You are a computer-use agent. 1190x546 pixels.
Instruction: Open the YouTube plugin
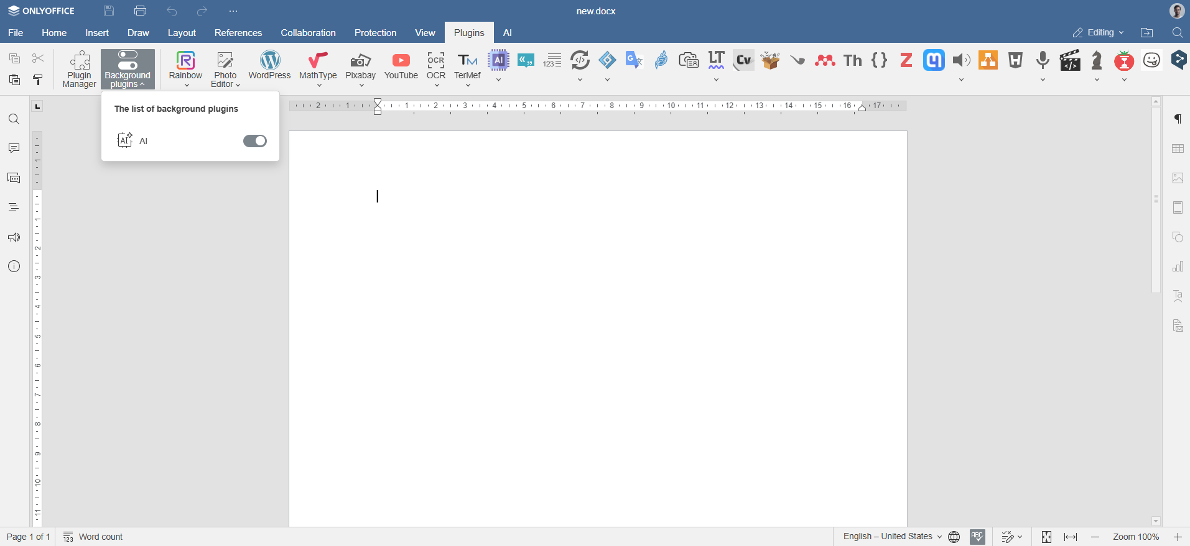click(401, 65)
